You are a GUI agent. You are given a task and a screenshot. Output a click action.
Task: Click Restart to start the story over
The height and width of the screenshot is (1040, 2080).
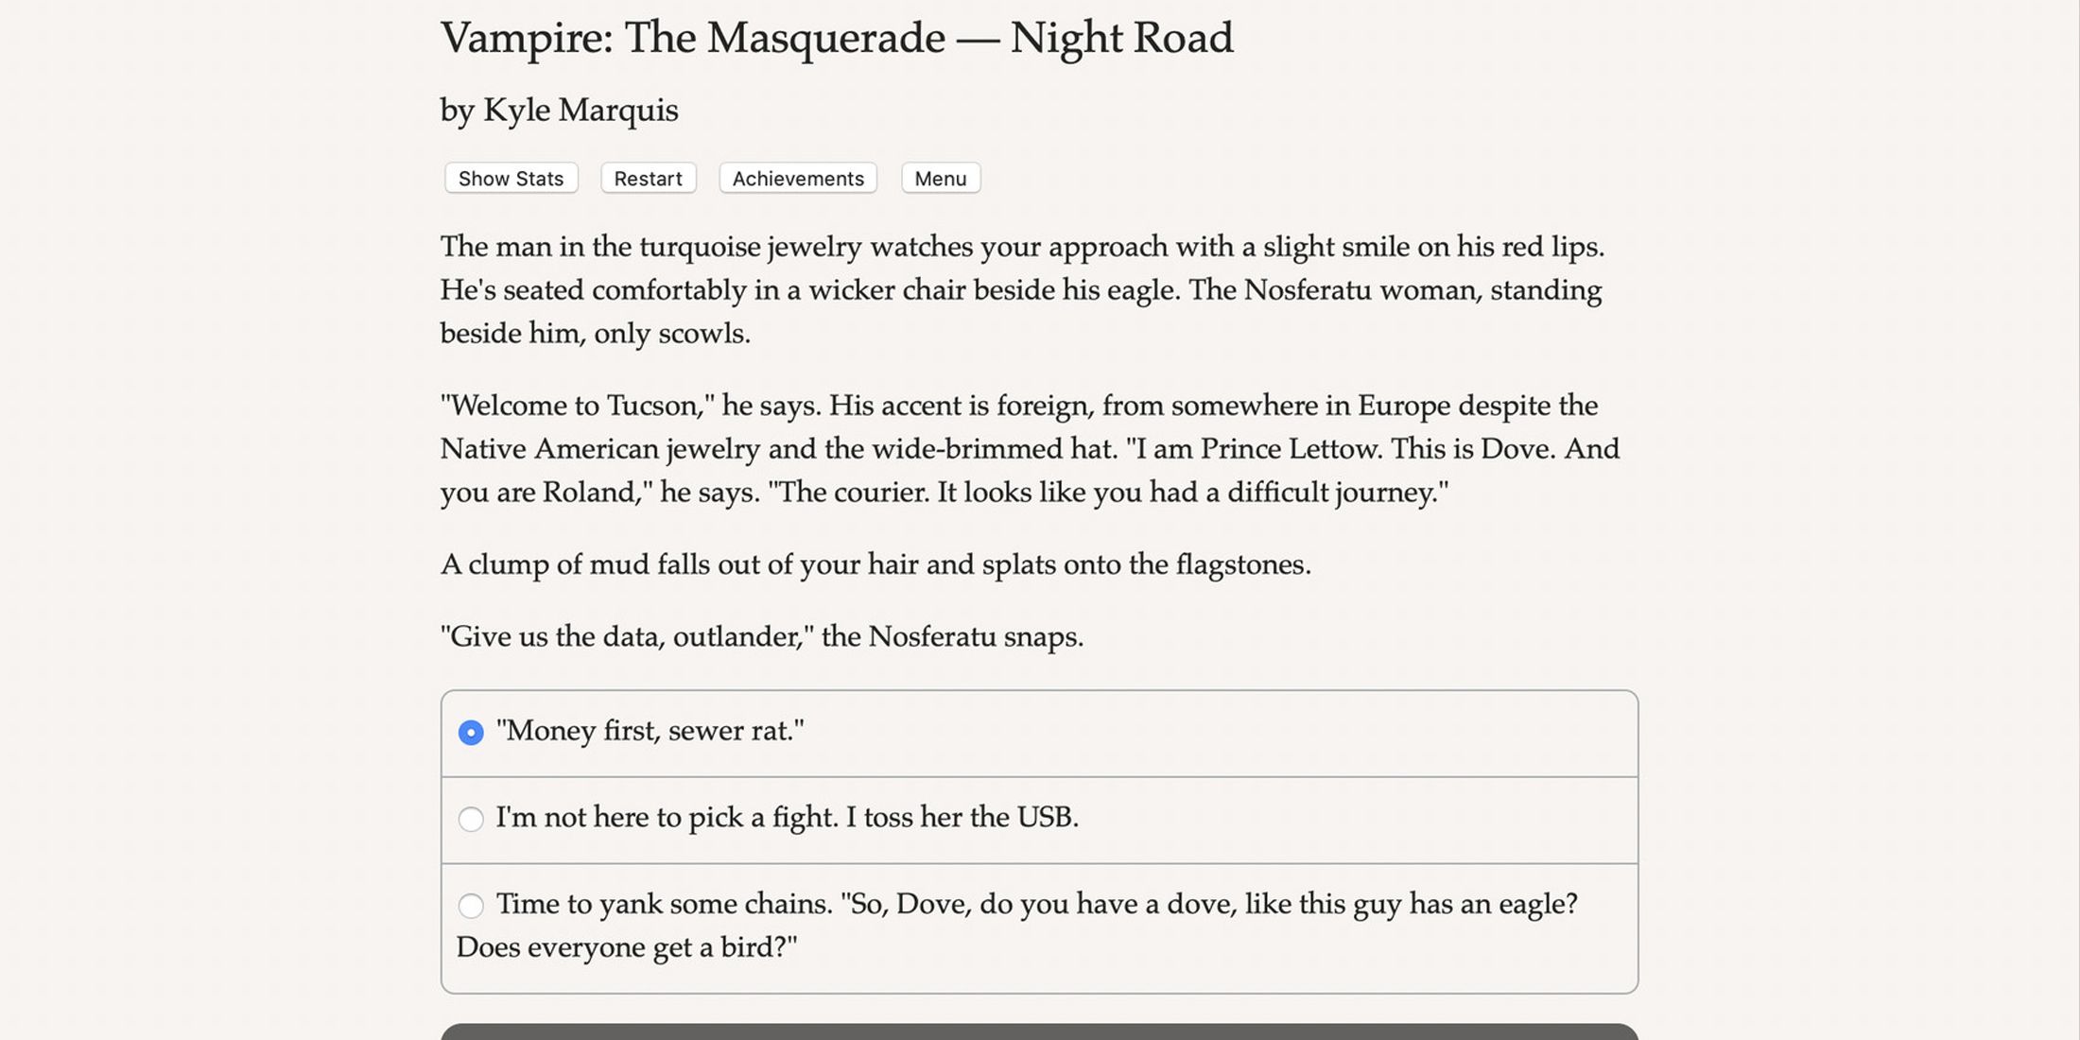point(648,178)
